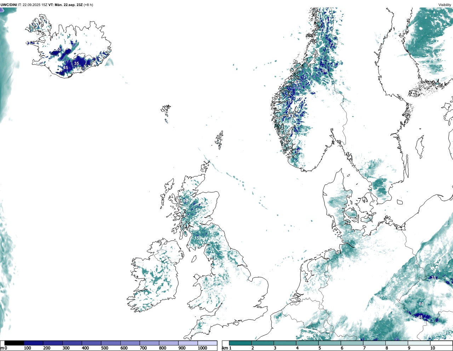Click the 400–500 m legend color block

click(x=92, y=343)
